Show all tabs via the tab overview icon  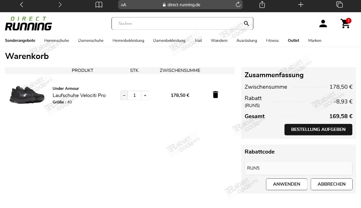point(339,5)
